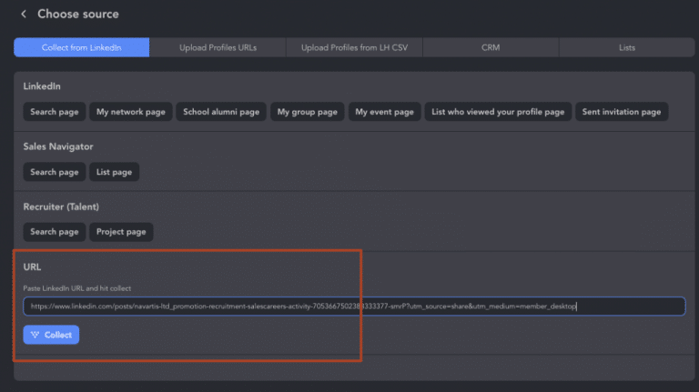Select the Collect from LinkedIn tab
The image size is (699, 392).
[81, 47]
